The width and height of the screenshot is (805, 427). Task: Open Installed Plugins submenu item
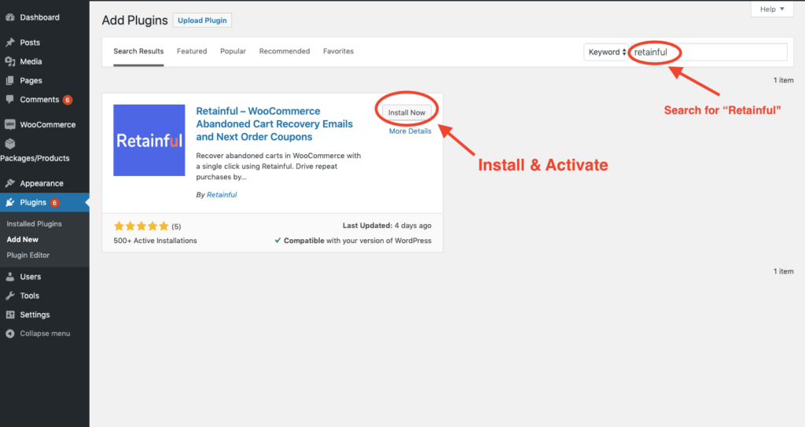(x=34, y=224)
